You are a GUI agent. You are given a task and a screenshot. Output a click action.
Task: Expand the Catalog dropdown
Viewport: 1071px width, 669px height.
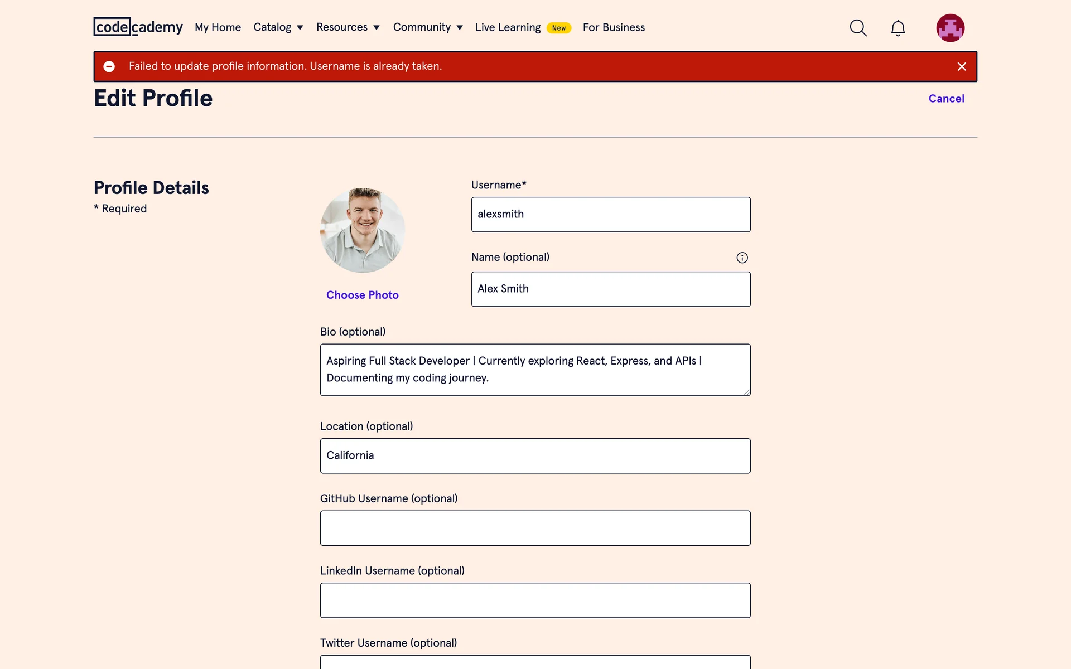coord(278,27)
